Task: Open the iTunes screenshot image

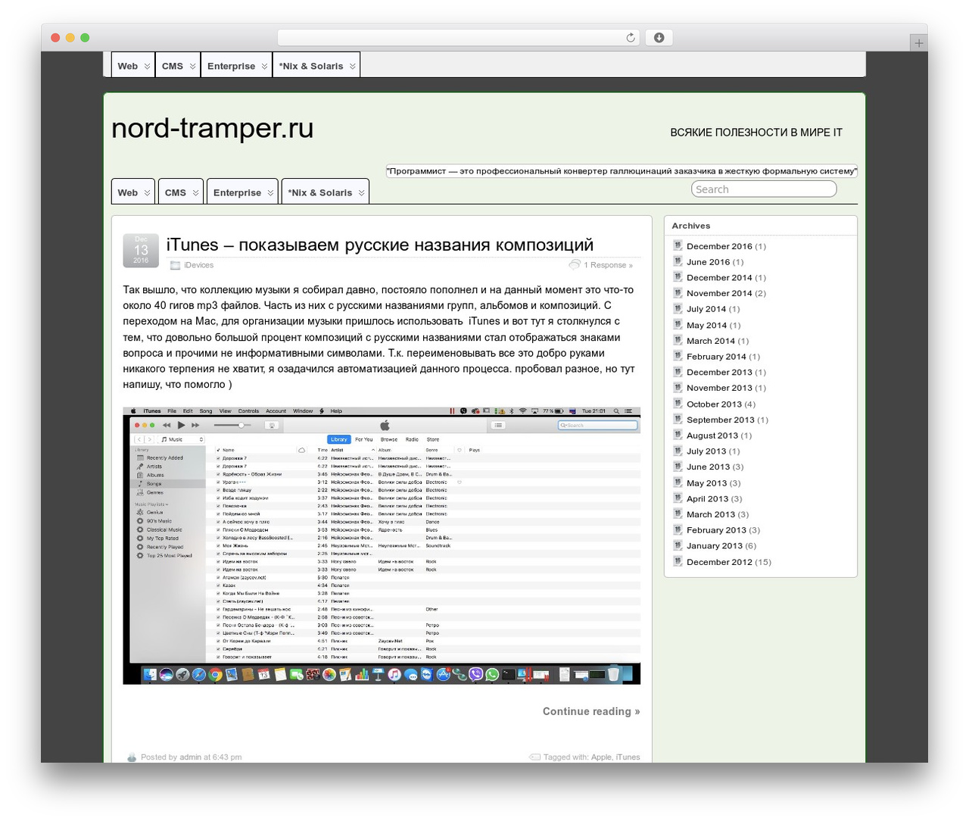Action: tap(382, 545)
